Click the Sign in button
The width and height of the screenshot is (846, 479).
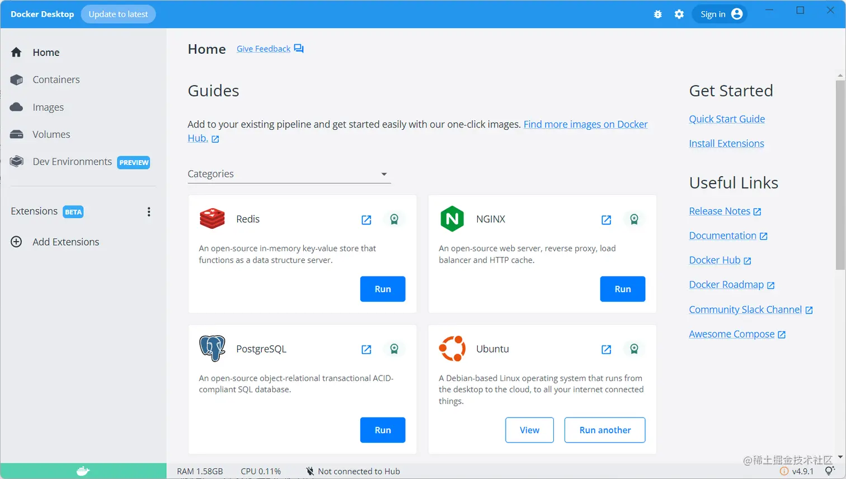pyautogui.click(x=720, y=14)
